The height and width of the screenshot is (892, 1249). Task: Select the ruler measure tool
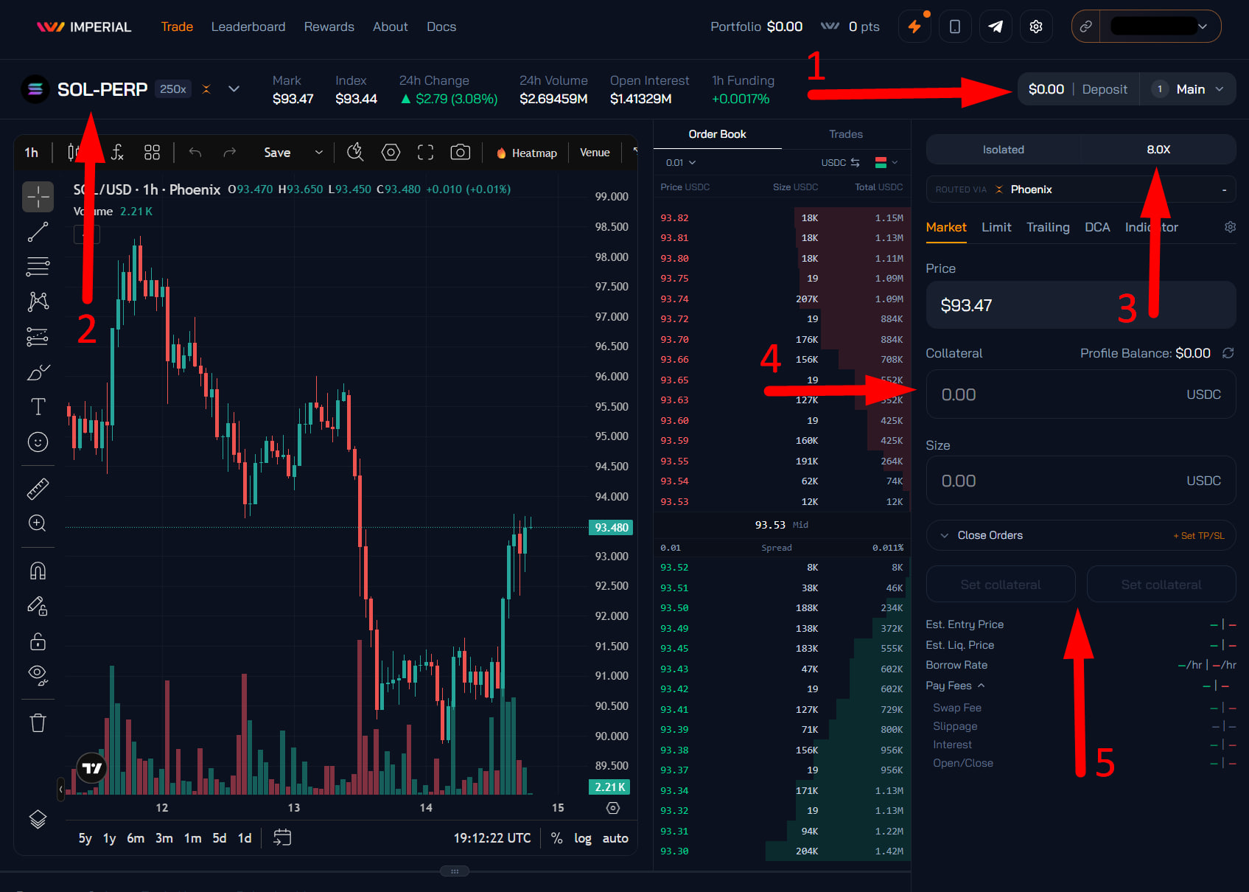[38, 489]
